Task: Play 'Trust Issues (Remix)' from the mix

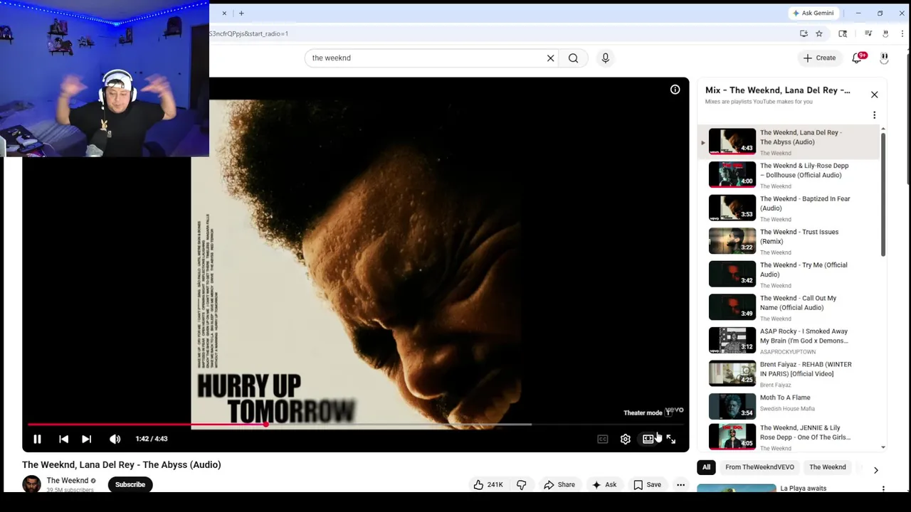Action: pyautogui.click(x=789, y=241)
